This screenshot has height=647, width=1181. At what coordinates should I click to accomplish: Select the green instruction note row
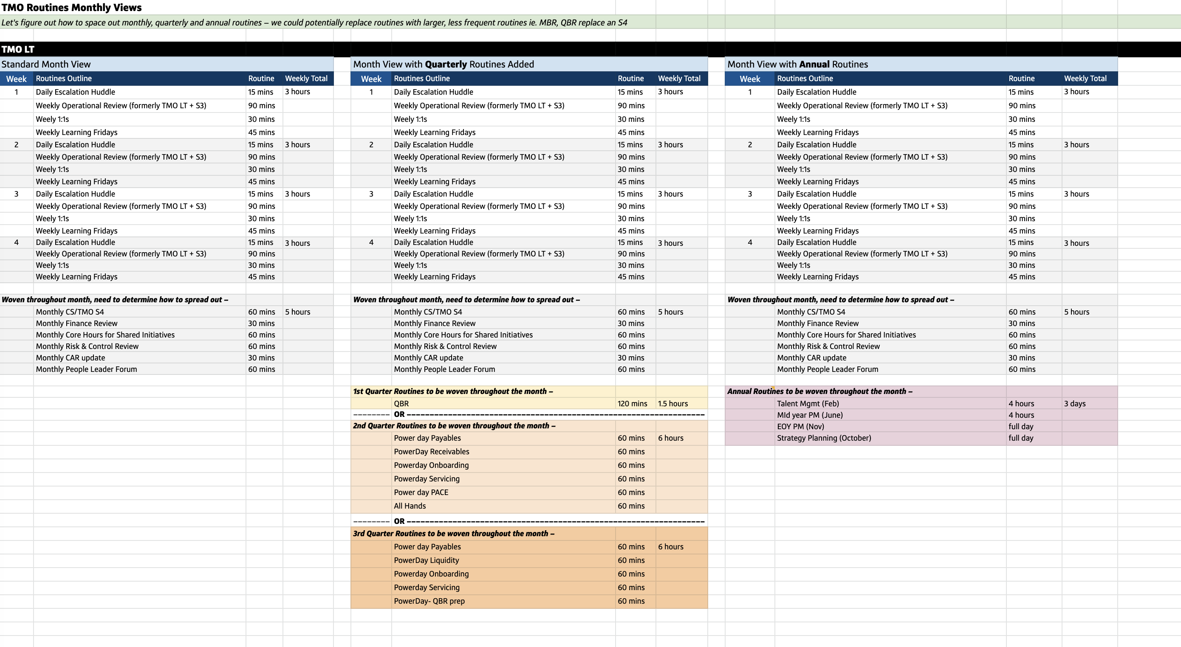(x=314, y=23)
